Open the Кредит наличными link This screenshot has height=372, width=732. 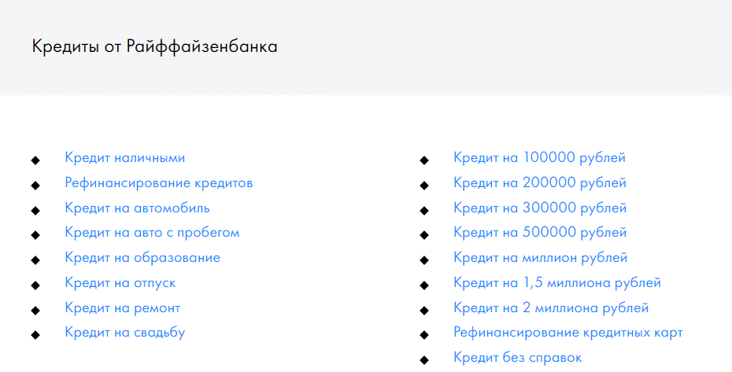(x=124, y=158)
